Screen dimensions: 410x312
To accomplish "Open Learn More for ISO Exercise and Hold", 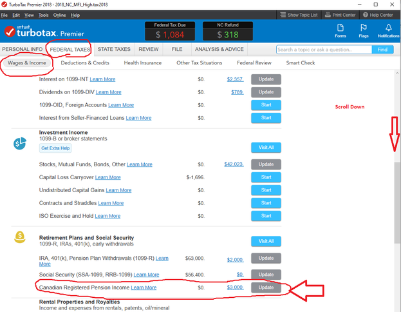I will (x=107, y=215).
